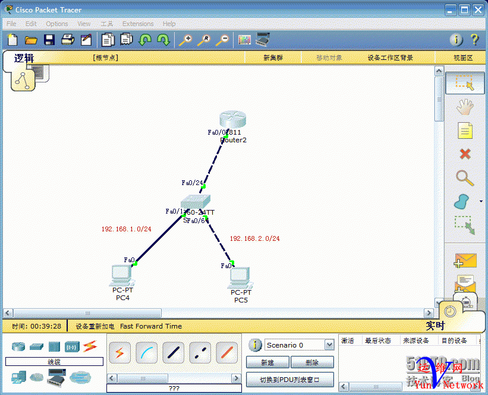
Task: Switch to the 逻辑 logical workspace tab
Action: coord(24,58)
